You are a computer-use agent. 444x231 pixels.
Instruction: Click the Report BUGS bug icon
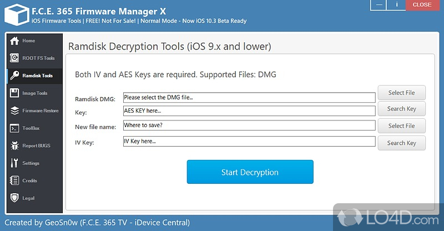[14, 145]
